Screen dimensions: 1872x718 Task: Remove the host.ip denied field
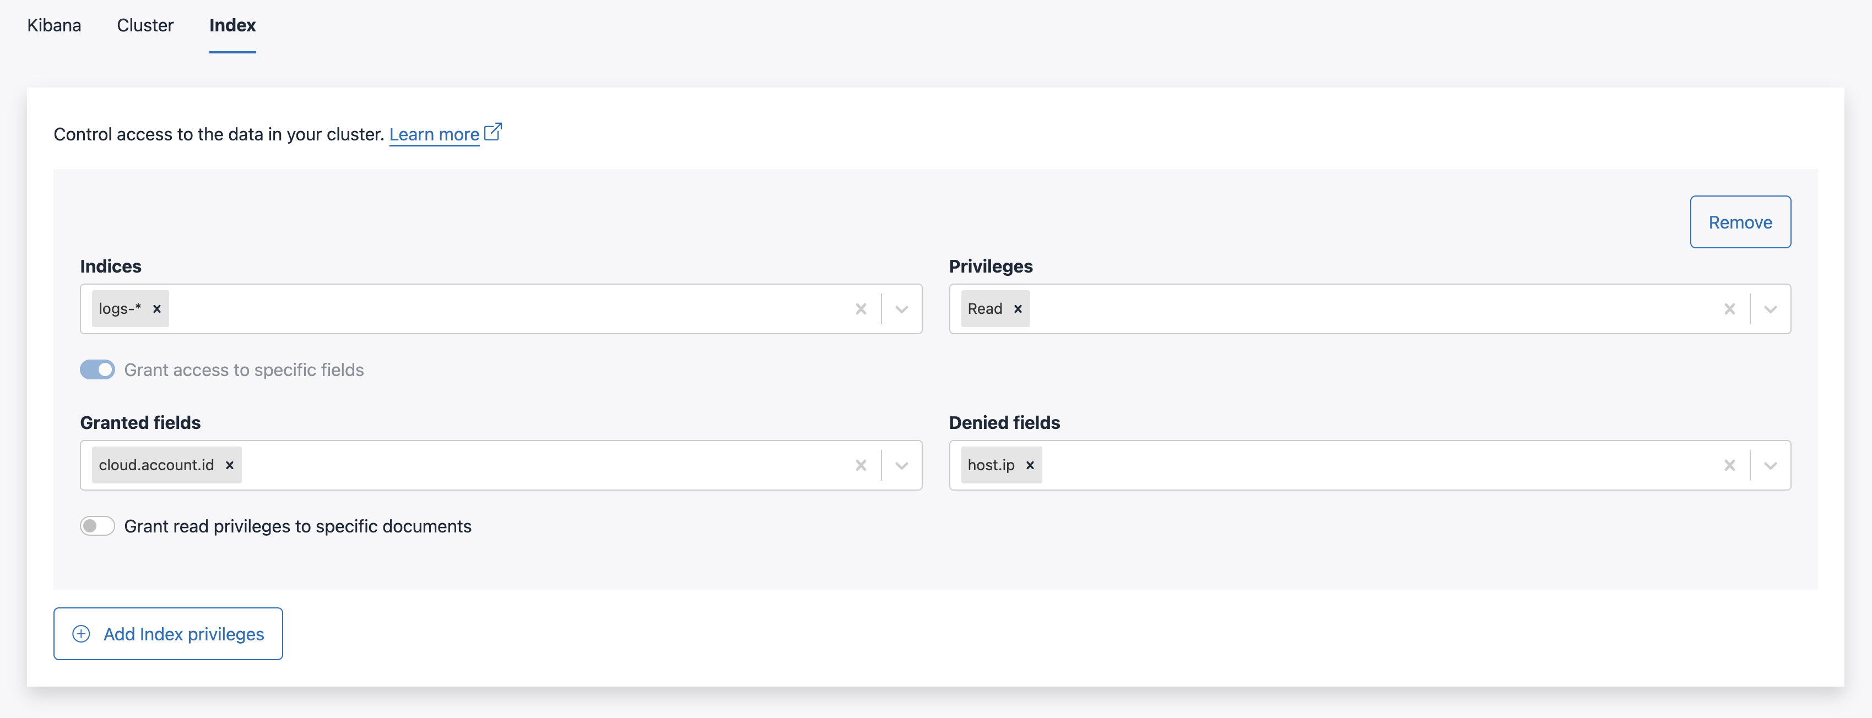pos(1029,465)
